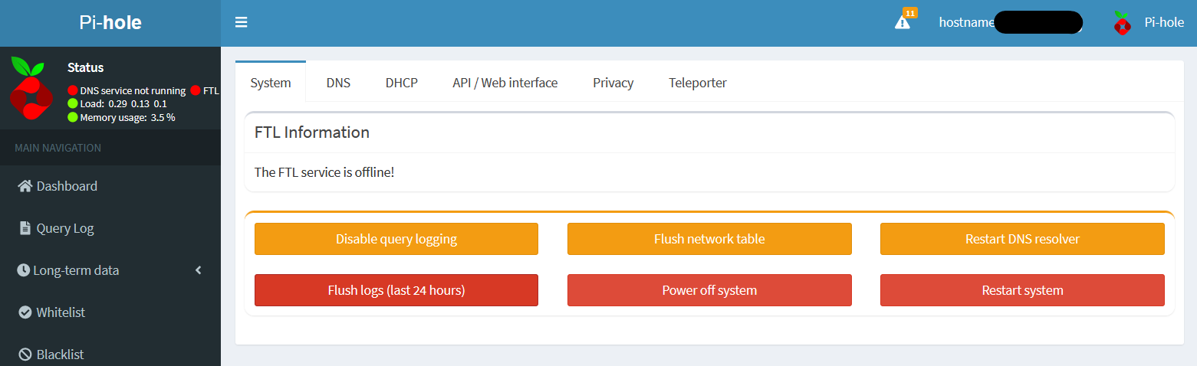Go to the Privacy tab
The height and width of the screenshot is (366, 1197).
(x=613, y=83)
